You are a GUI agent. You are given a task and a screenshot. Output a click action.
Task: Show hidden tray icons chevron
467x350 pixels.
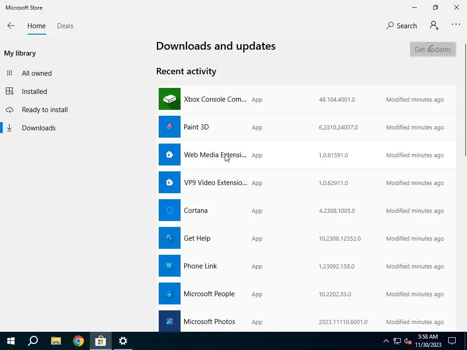pyautogui.click(x=386, y=341)
